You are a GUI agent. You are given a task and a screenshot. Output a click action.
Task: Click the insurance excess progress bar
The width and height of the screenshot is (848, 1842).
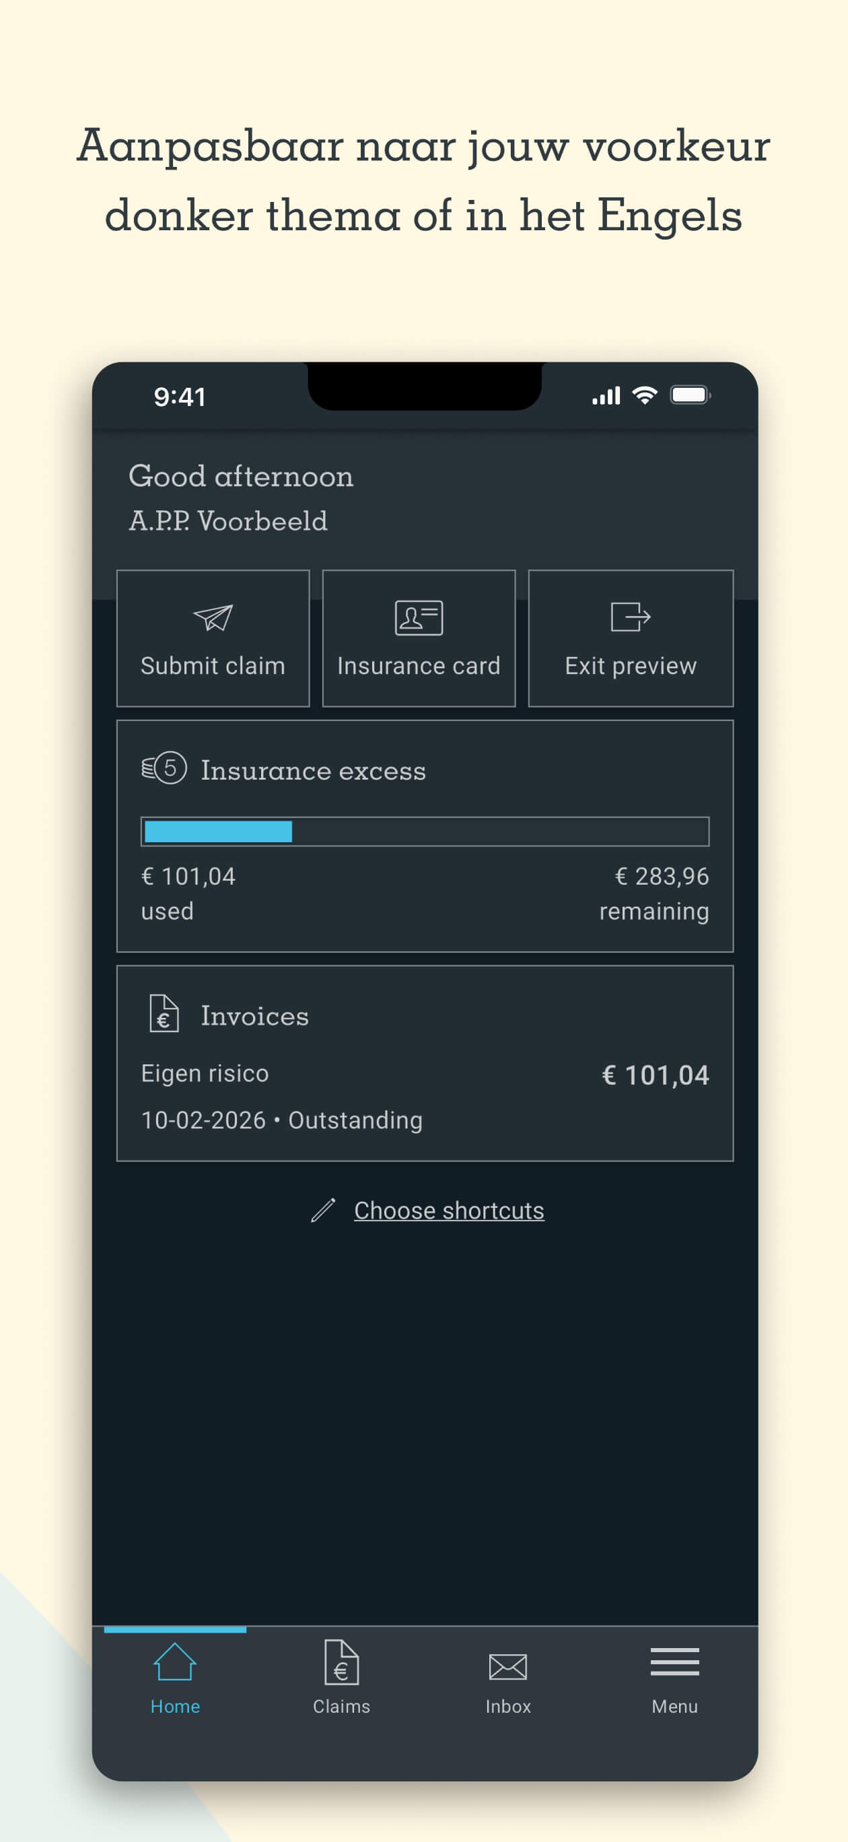425,831
